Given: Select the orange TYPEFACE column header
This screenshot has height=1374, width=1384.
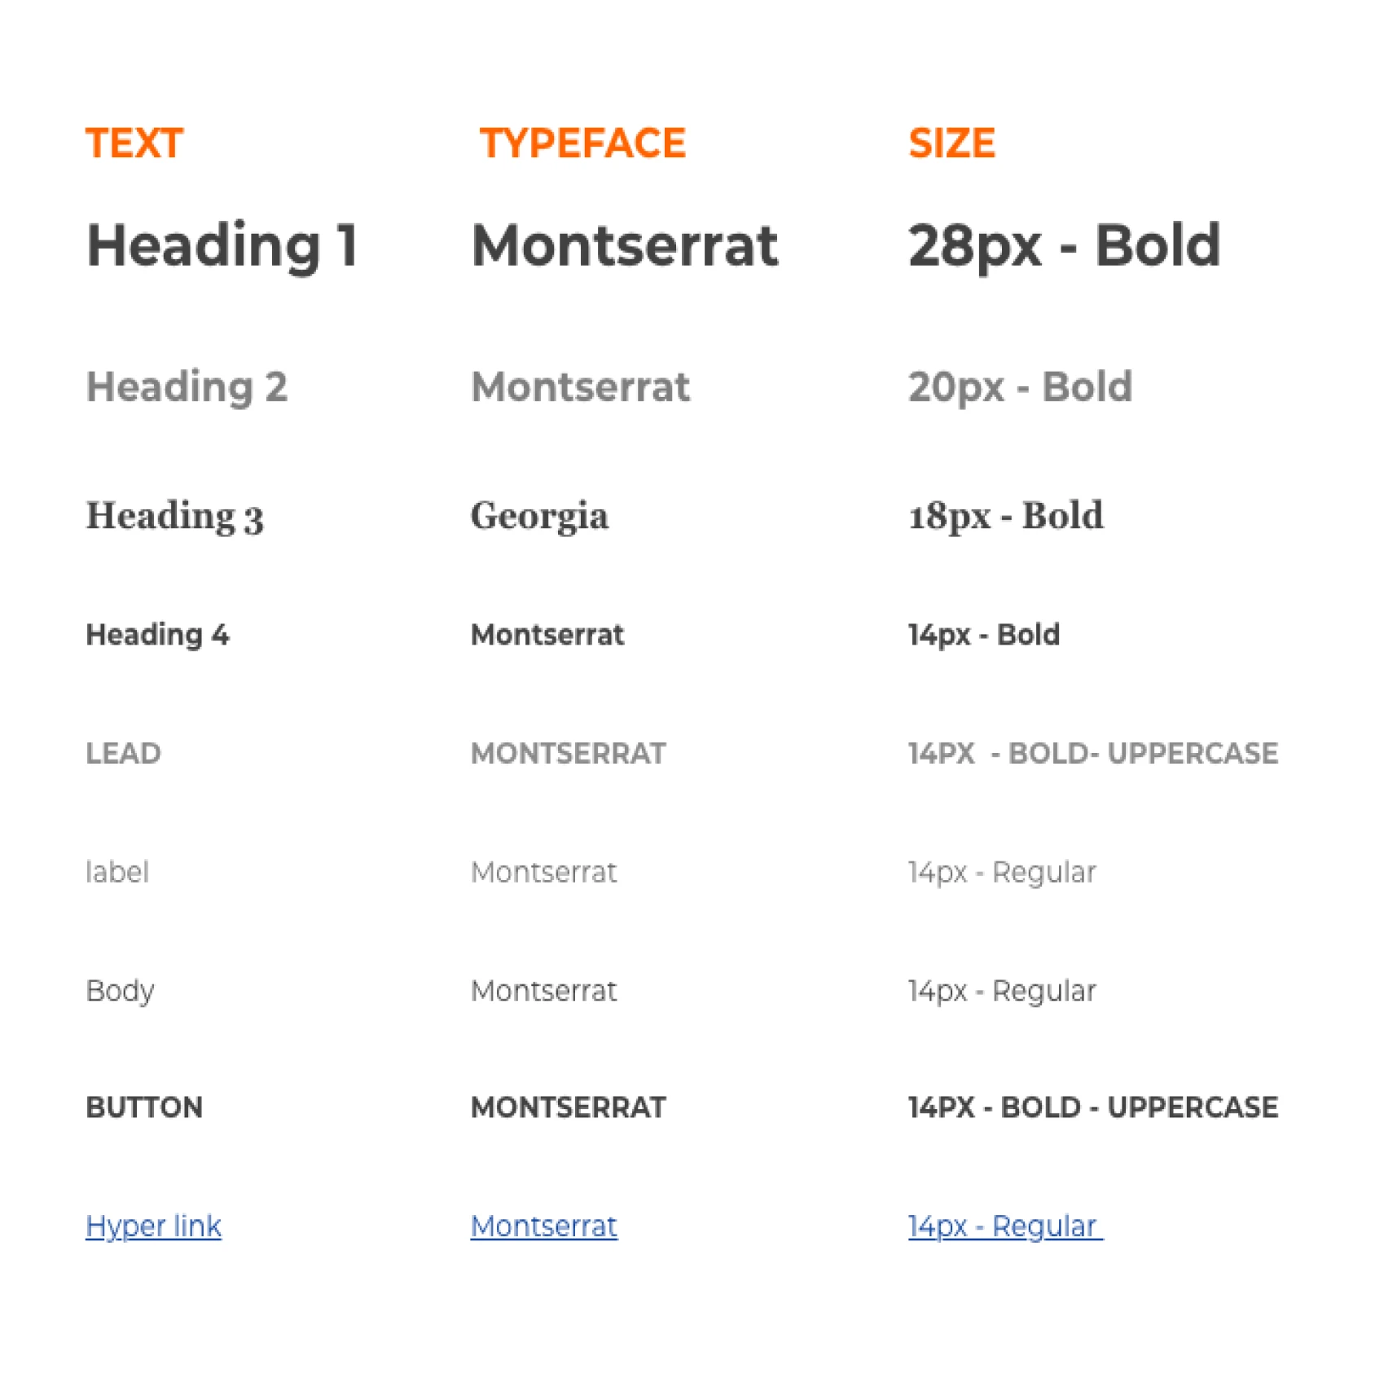Looking at the screenshot, I should pyautogui.click(x=582, y=143).
